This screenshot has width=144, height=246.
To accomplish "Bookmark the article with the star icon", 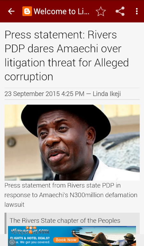I will click(101, 11).
